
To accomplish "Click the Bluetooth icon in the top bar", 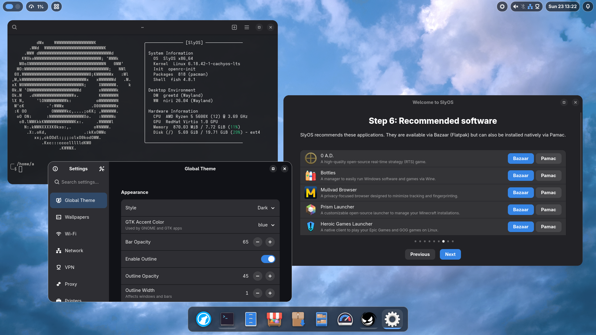I will (523, 7).
